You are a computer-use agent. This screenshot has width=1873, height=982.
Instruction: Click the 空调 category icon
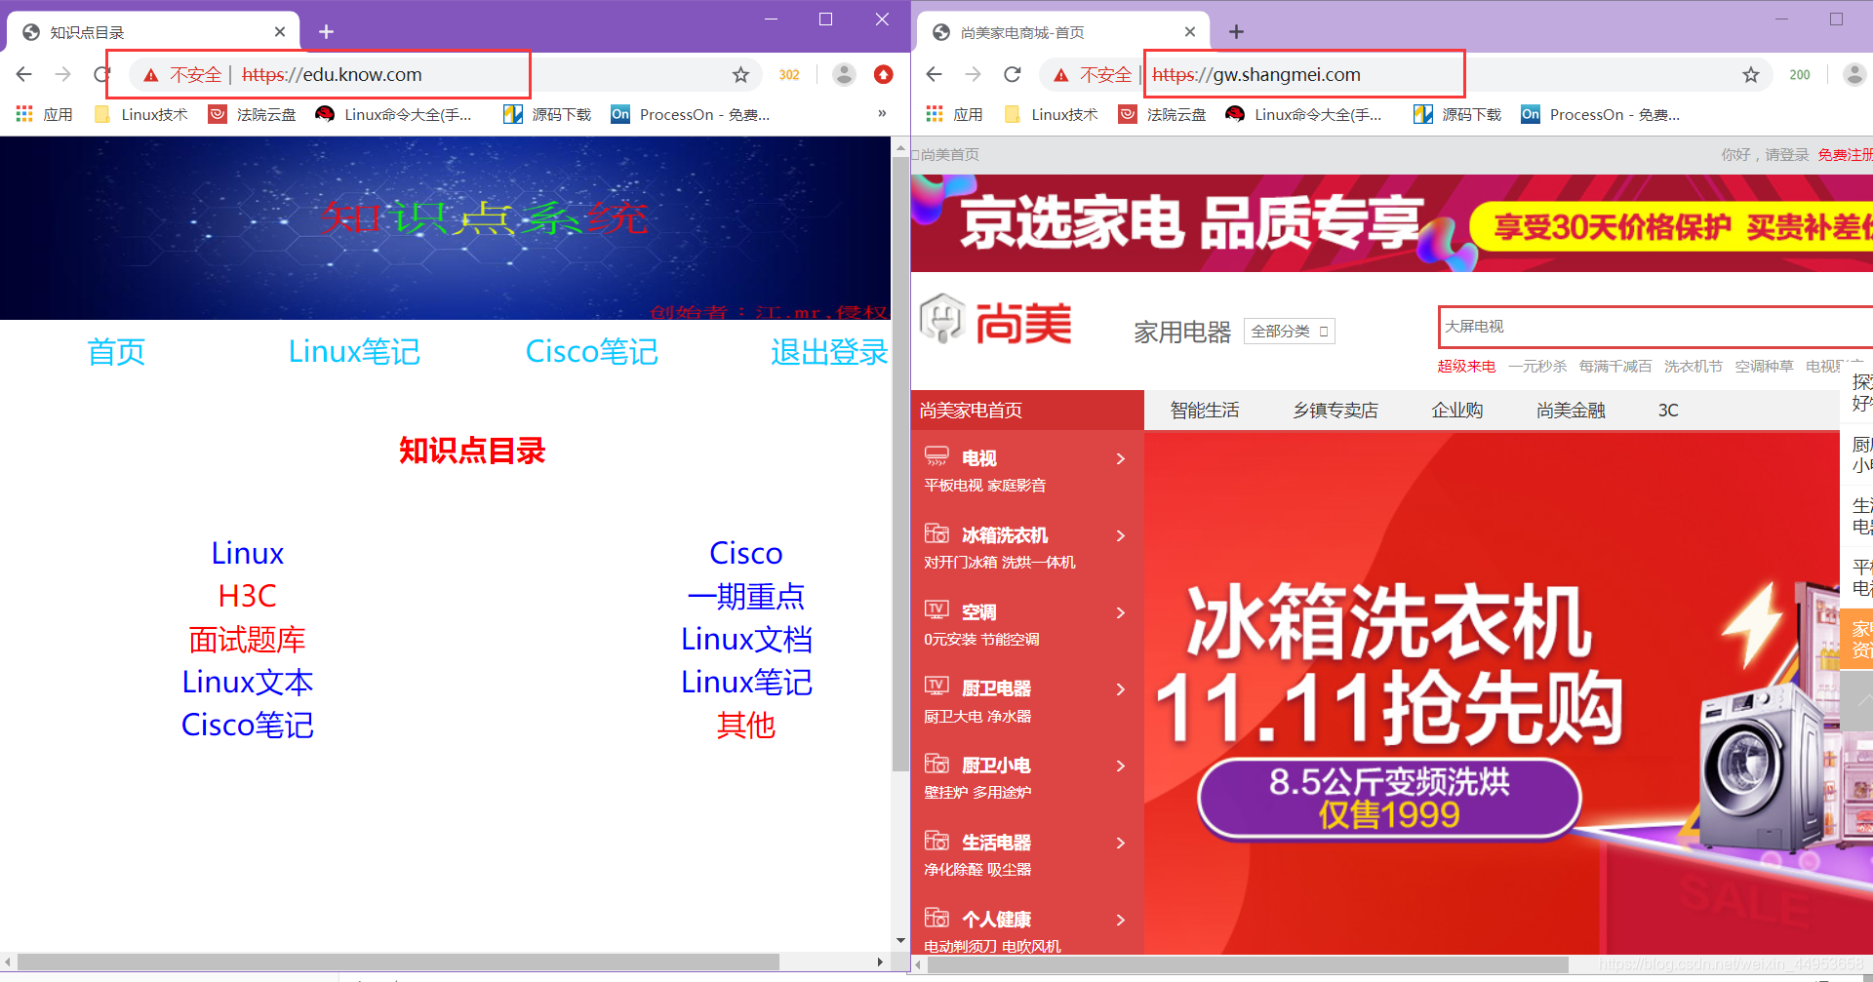(936, 609)
